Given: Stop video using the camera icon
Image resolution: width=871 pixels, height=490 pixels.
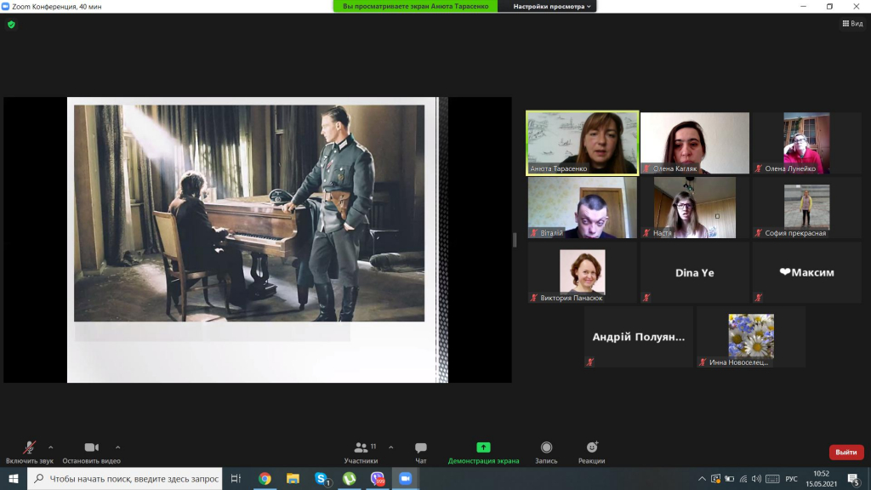Looking at the screenshot, I should [92, 447].
